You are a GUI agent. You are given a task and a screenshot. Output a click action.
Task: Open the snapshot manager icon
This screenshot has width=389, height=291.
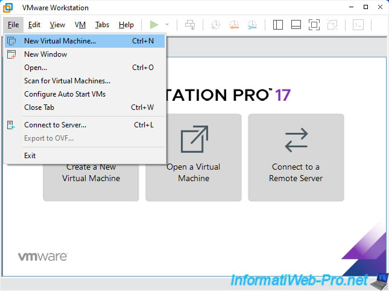tap(251, 25)
